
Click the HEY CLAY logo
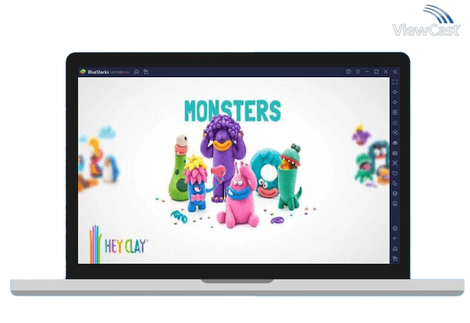[x=118, y=244]
